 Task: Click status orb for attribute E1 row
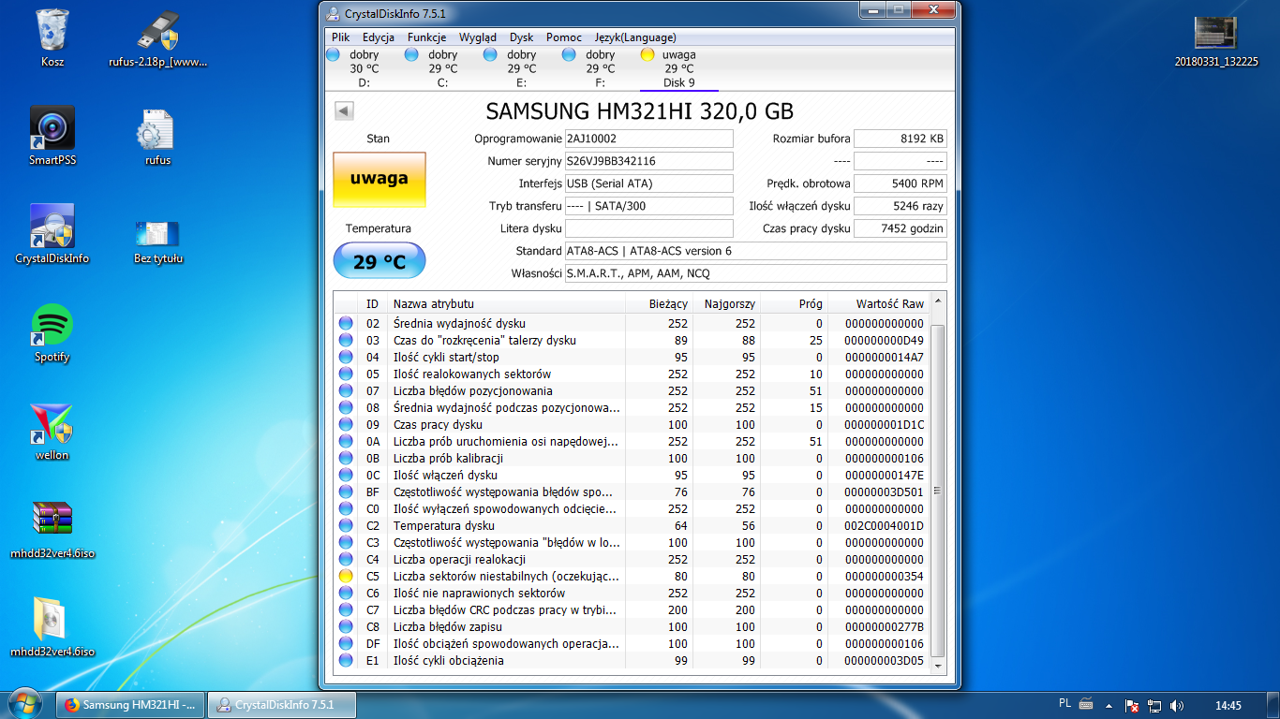tap(346, 661)
